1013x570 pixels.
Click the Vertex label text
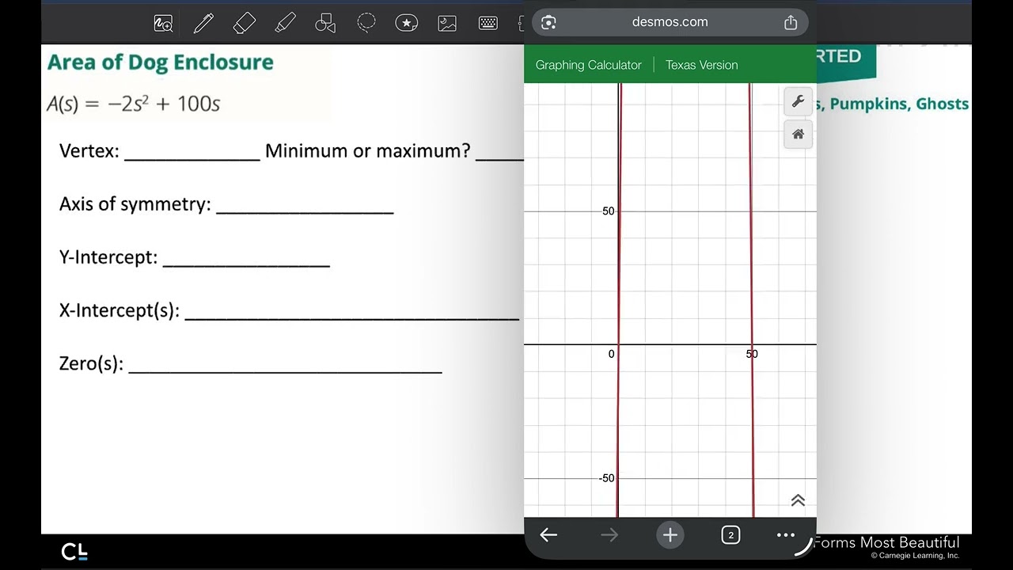(89, 150)
